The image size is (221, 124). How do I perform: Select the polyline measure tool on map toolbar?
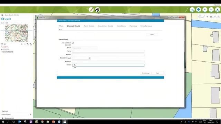pyautogui.click(x=215, y=17)
